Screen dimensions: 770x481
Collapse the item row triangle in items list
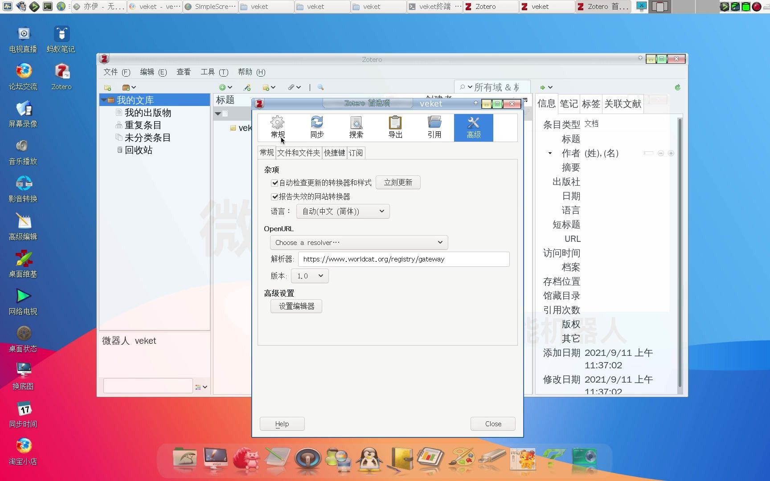[218, 114]
